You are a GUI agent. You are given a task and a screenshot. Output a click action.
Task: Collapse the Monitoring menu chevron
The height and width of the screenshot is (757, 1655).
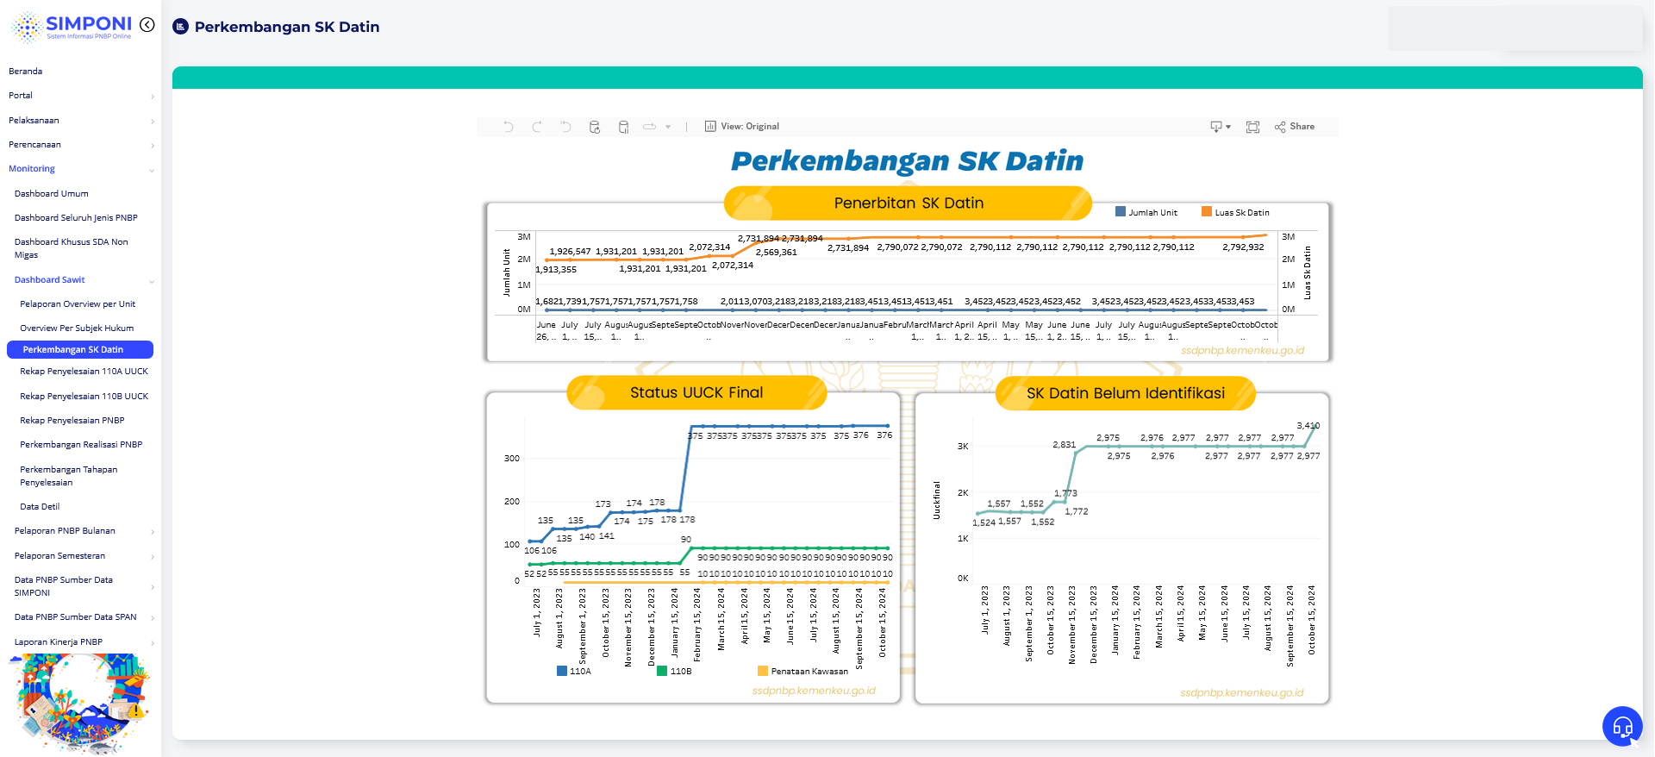153,170
